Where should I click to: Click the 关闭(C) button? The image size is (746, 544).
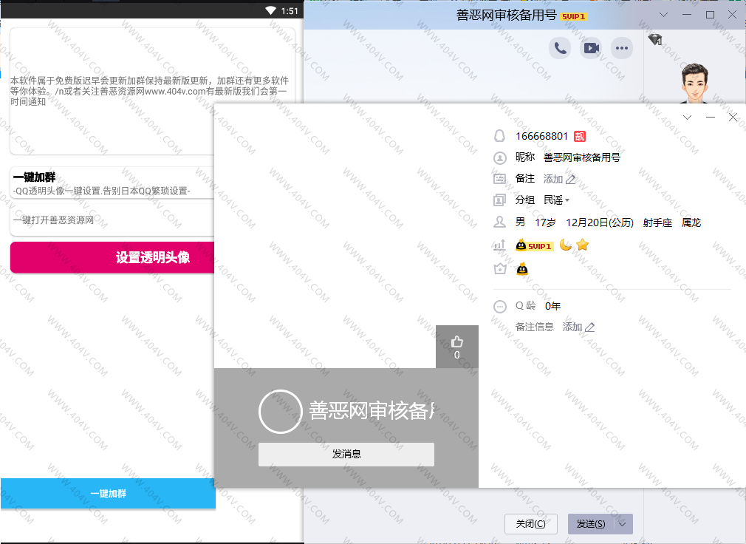tap(530, 524)
